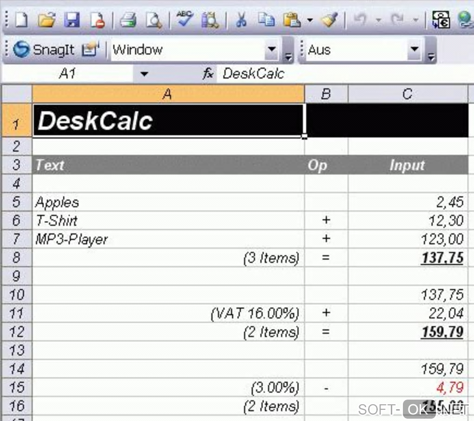
Task: Open print preview magnifier icon
Action: (153, 20)
